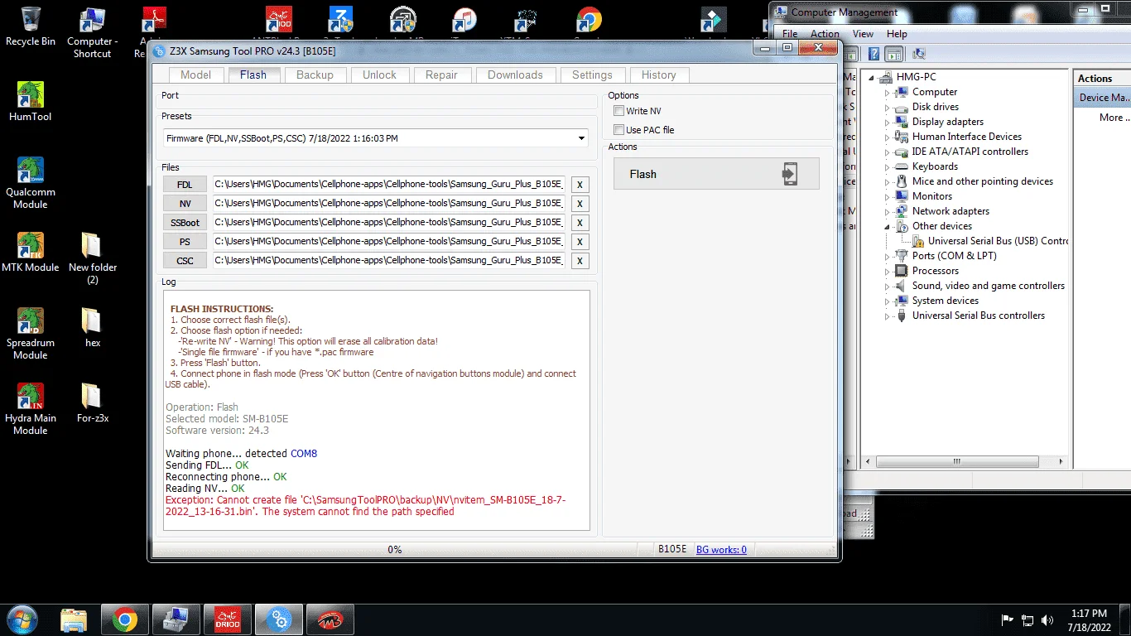Click the PS file browse button
This screenshot has width=1131, height=636.
point(185,242)
